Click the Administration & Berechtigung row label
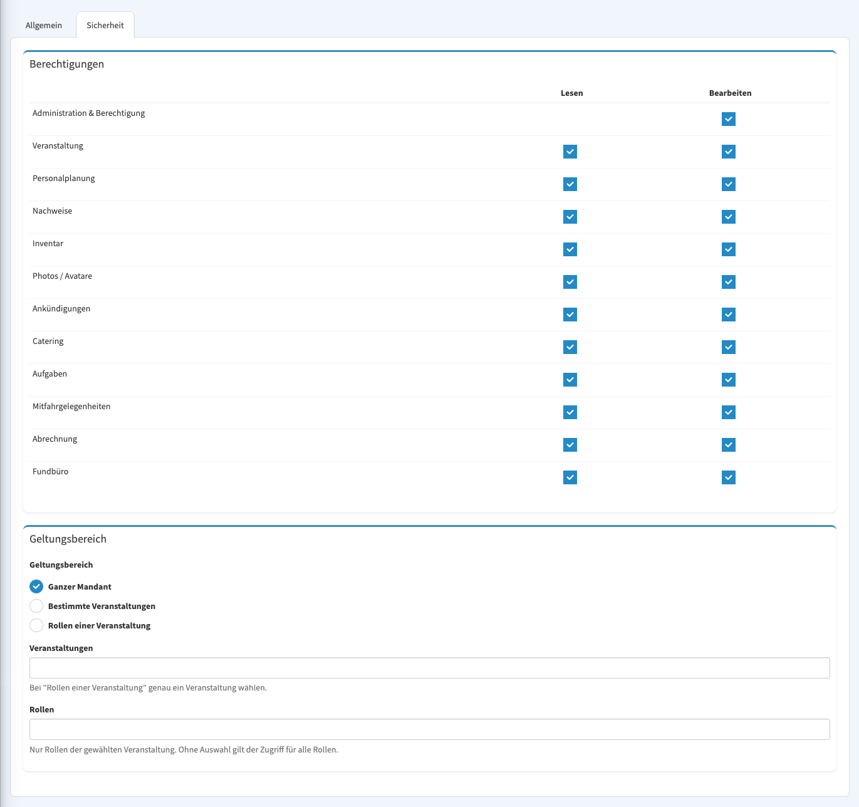Screen dimensions: 859x807 (x=89, y=113)
